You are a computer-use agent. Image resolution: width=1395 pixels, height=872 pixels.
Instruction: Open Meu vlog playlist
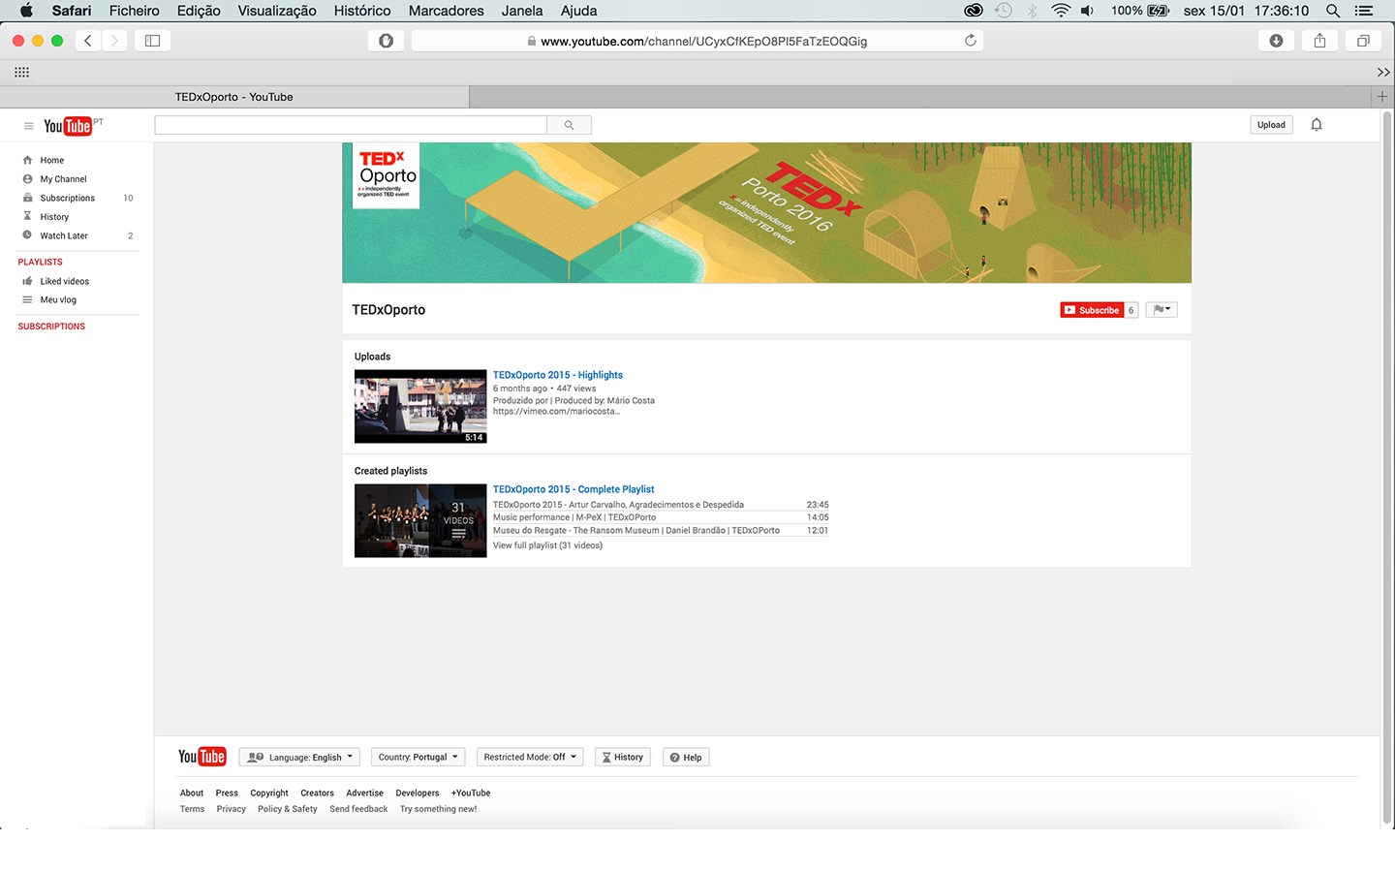[x=58, y=299]
